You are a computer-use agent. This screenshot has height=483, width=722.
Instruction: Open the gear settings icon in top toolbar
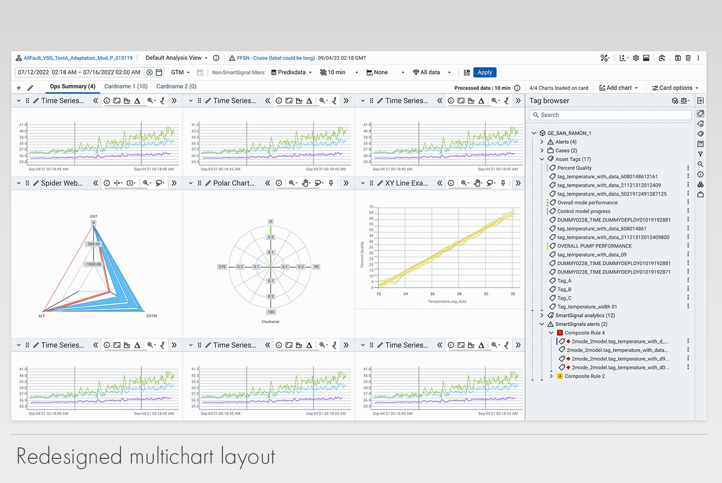point(636,58)
